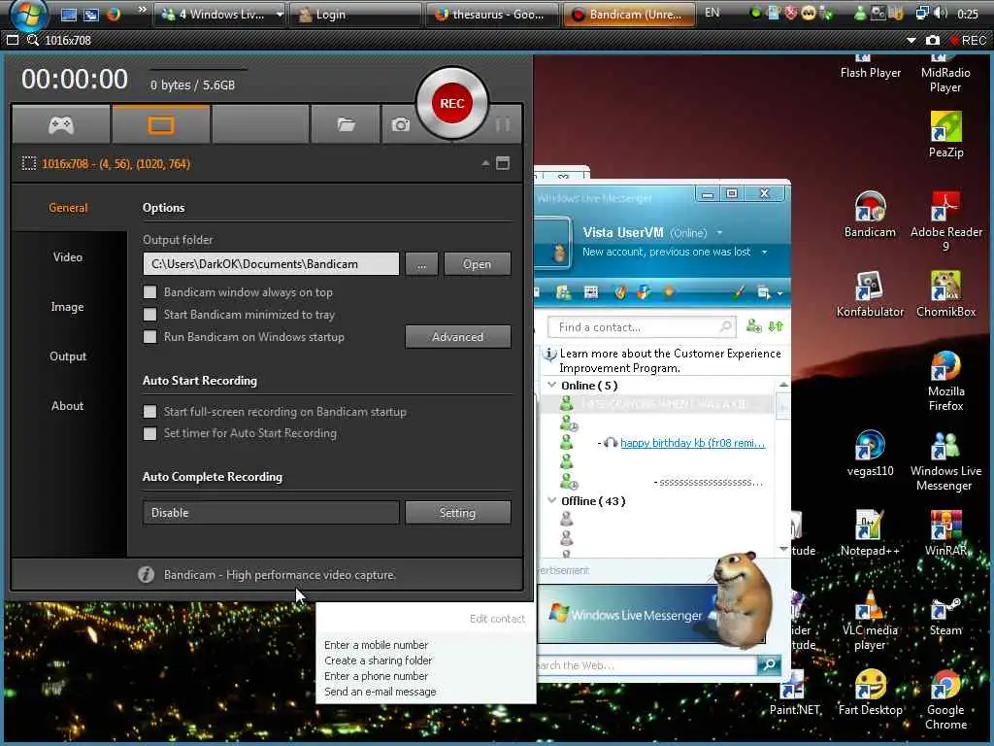Toggle the Bandicam window size icon
This screenshot has height=746, width=994.
coord(503,163)
